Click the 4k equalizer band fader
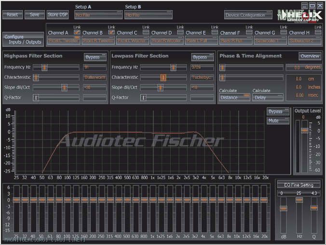 tap(204, 200)
